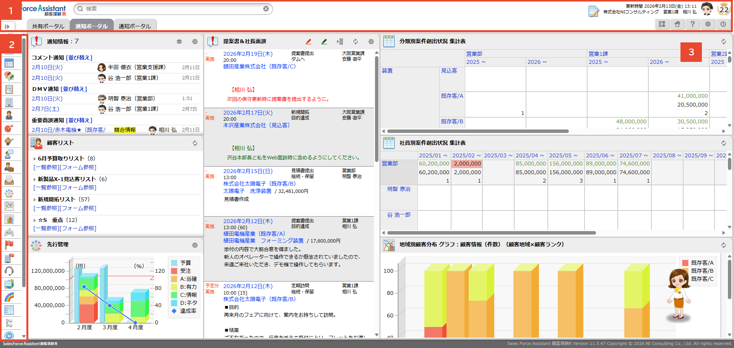Click the home button in top toolbar

click(x=677, y=24)
